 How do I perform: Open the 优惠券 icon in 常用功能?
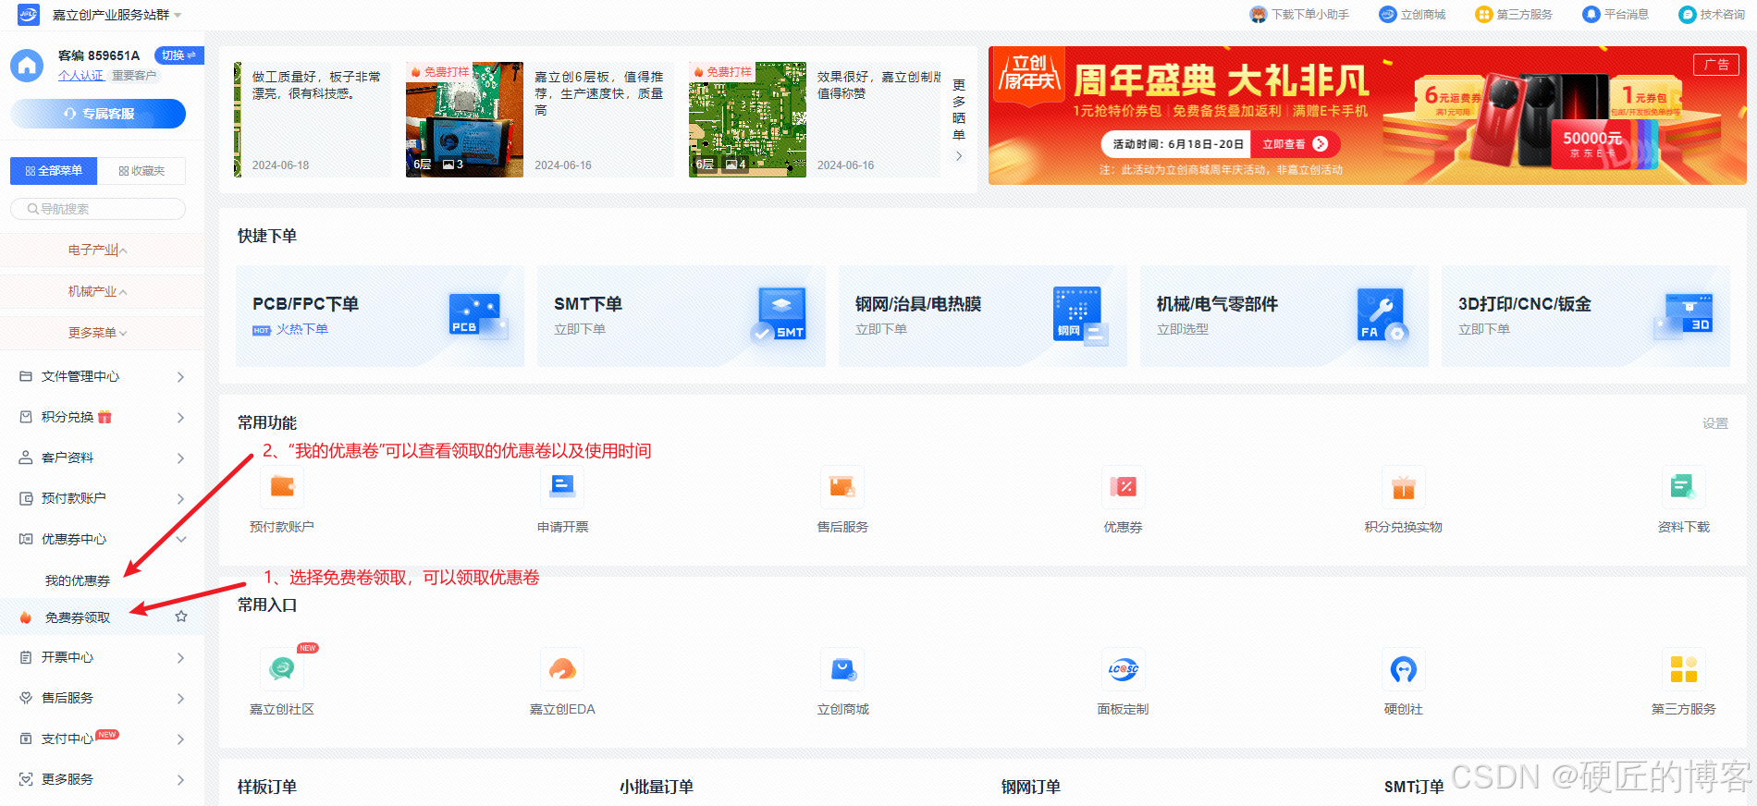coord(1123,486)
